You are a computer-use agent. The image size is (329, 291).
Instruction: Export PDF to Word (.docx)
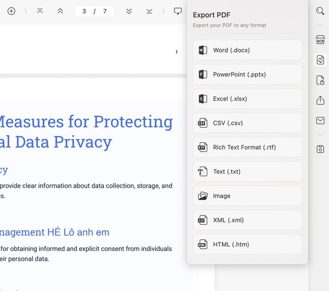247,50
